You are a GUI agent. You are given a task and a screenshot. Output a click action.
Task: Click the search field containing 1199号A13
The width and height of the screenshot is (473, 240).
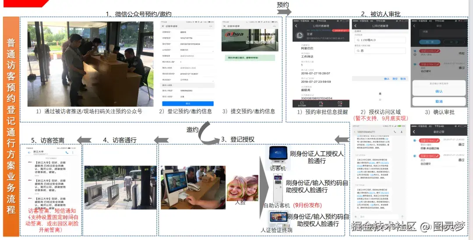(380, 40)
